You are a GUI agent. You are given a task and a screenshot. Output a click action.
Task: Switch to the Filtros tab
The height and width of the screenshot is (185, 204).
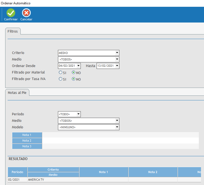click(13, 31)
